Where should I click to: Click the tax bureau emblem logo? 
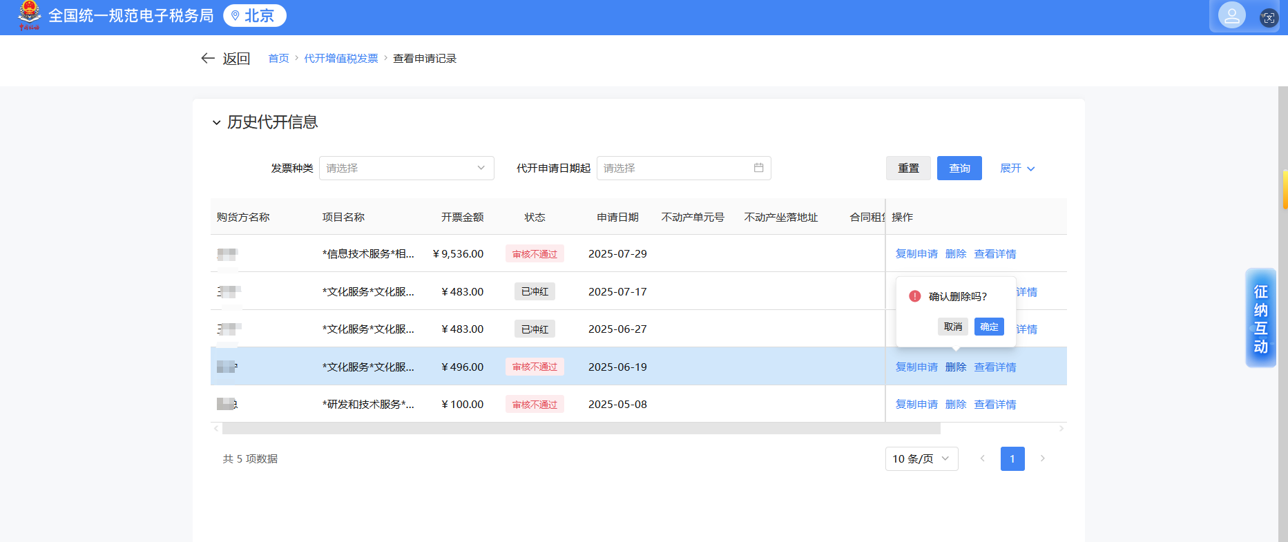tap(29, 15)
